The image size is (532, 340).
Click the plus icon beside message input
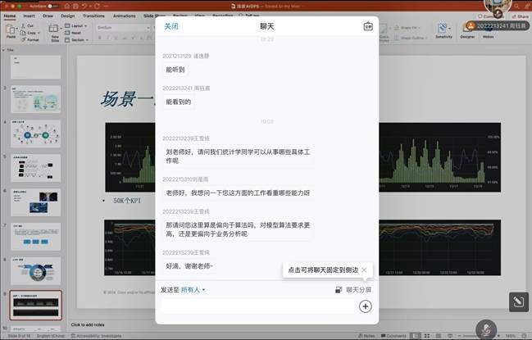366,306
